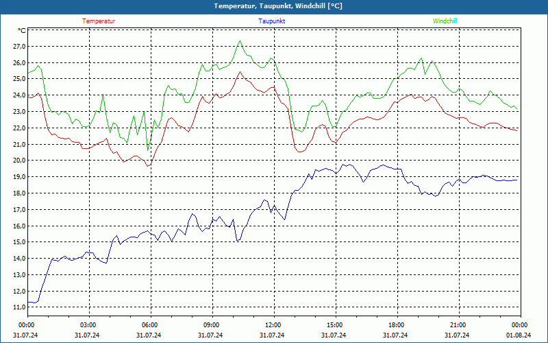Screen dimensions: 548x343
Task: Select the 25,0 y-axis value
Action: coord(19,79)
